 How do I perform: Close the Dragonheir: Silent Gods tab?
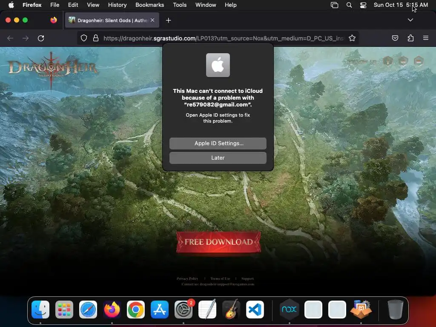pos(152,20)
